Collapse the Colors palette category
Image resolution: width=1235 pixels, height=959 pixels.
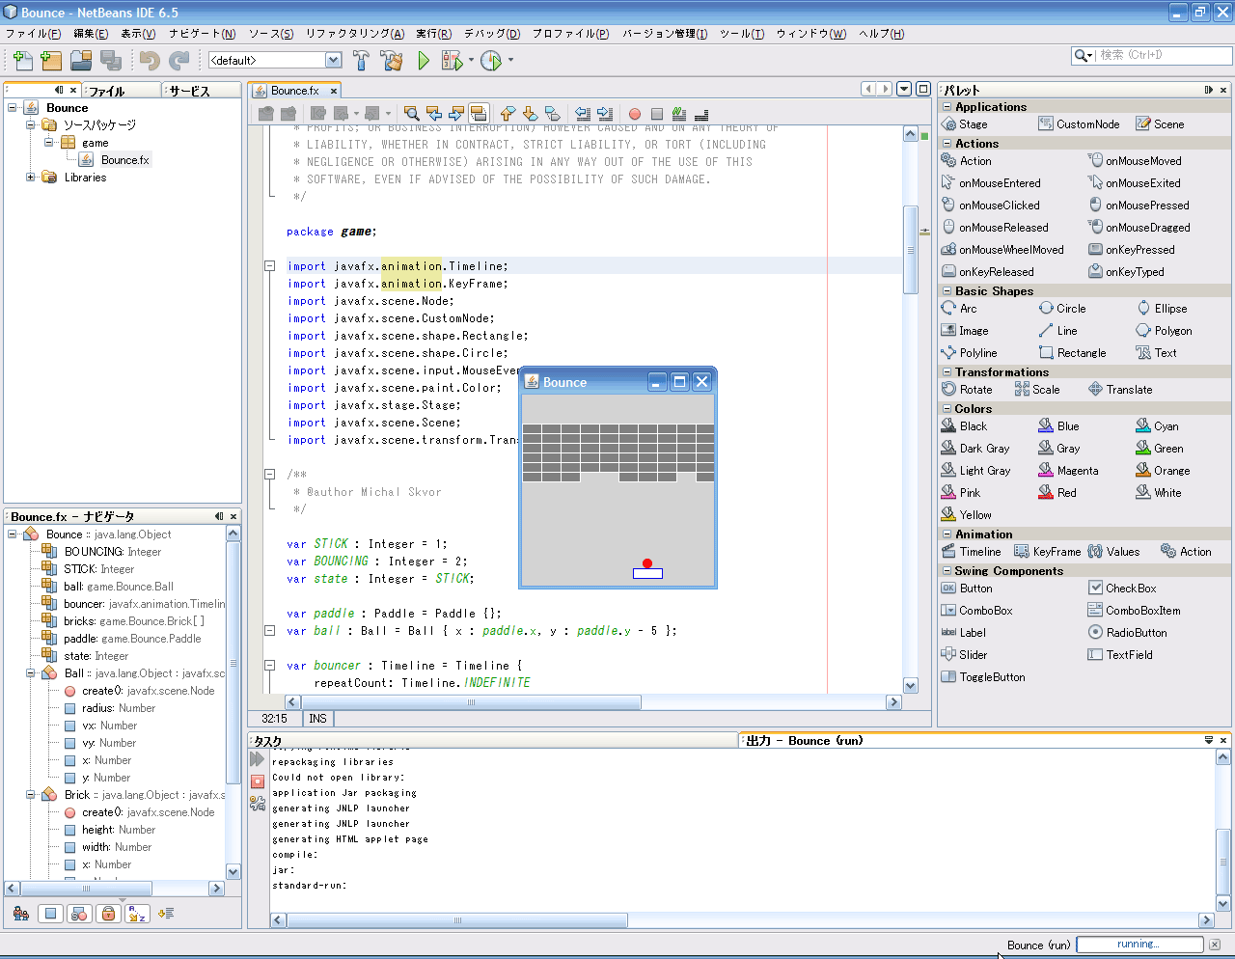coord(947,409)
